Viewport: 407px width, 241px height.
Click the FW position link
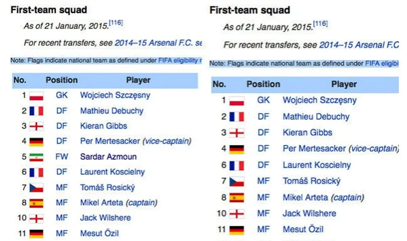point(62,157)
